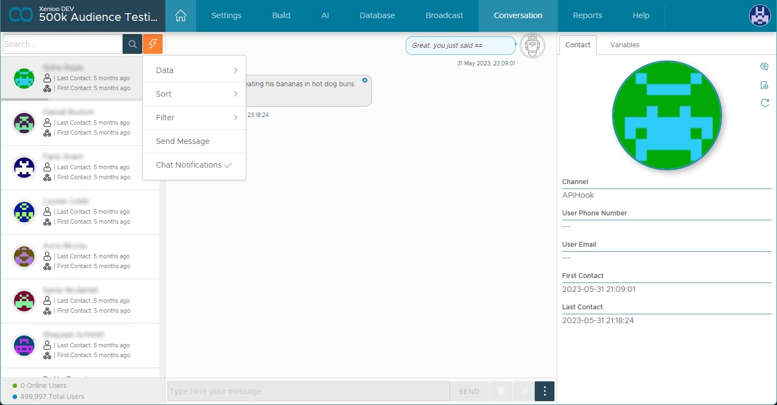Click the user profile avatar at top right
Screen dimensions: 777x405
click(x=759, y=16)
